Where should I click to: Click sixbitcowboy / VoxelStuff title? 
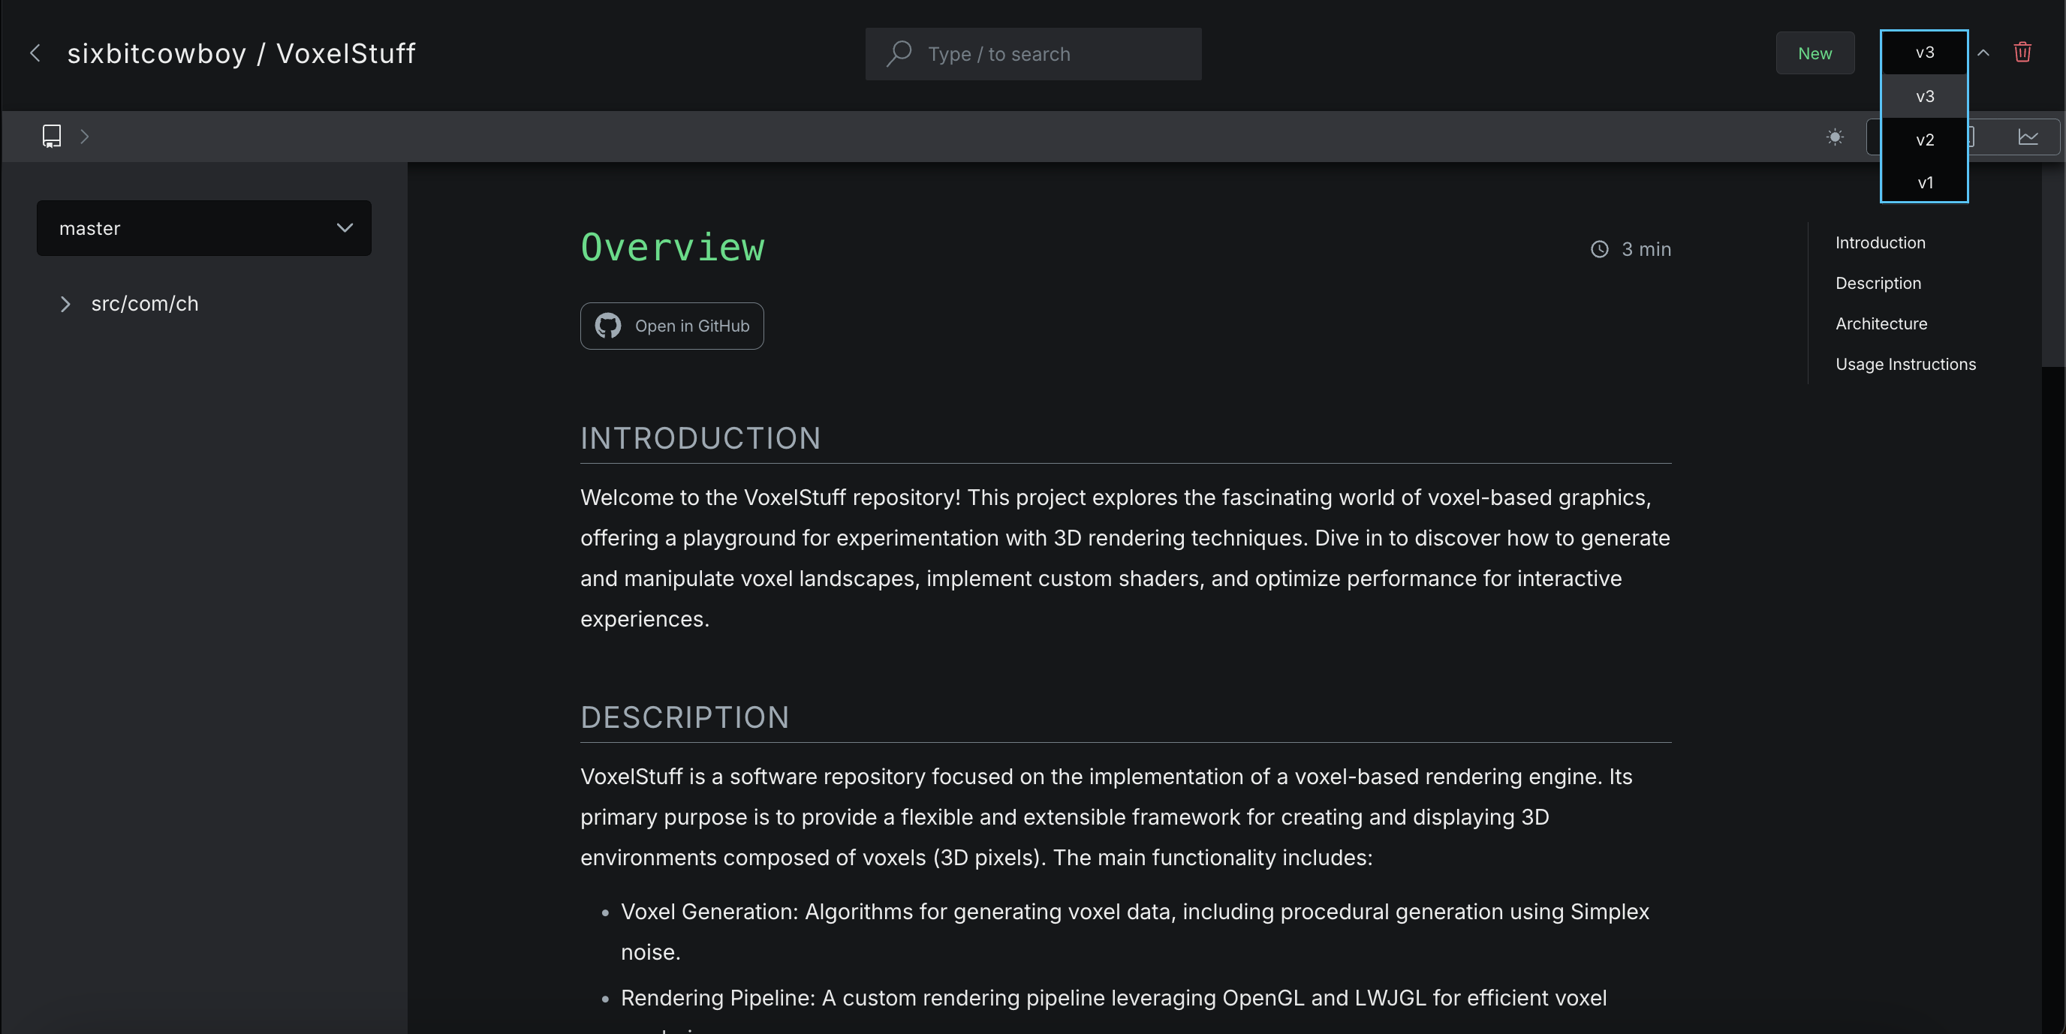(242, 54)
